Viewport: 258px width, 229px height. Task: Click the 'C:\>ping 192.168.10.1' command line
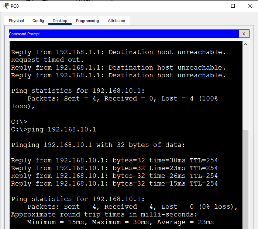pos(54,130)
